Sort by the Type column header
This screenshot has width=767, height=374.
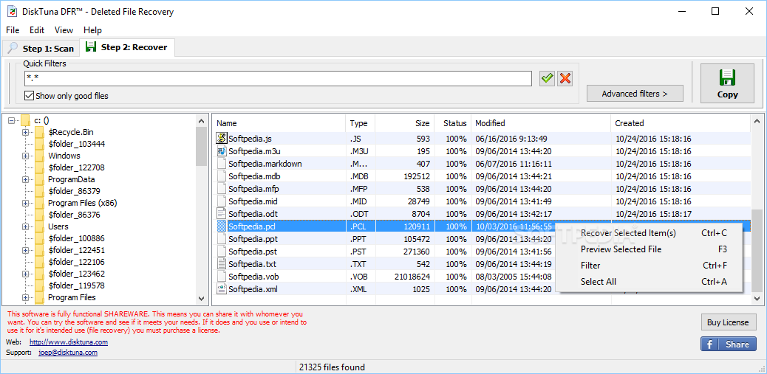pyautogui.click(x=360, y=123)
